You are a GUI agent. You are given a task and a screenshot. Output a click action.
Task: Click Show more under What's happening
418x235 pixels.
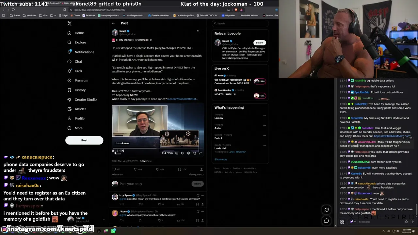pyautogui.click(x=221, y=160)
